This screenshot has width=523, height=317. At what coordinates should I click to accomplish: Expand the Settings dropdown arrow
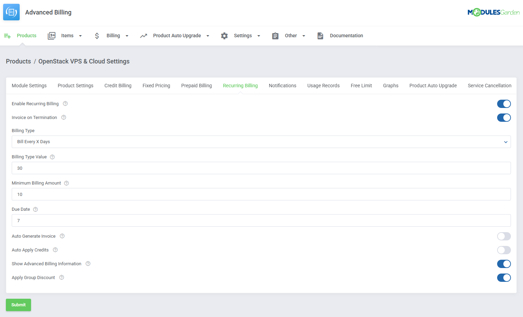(x=259, y=36)
